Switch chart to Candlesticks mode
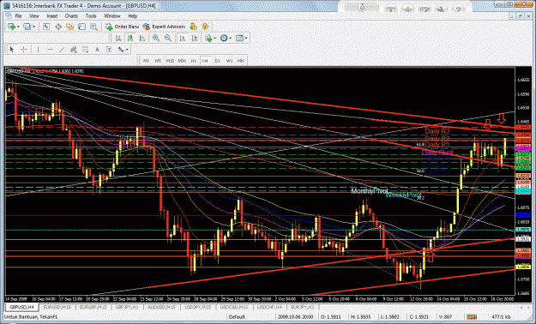This screenshot has height=324, width=536. tap(130, 39)
